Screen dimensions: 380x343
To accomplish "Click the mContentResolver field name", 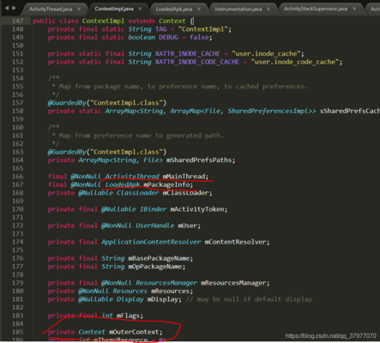I will tap(235, 242).
